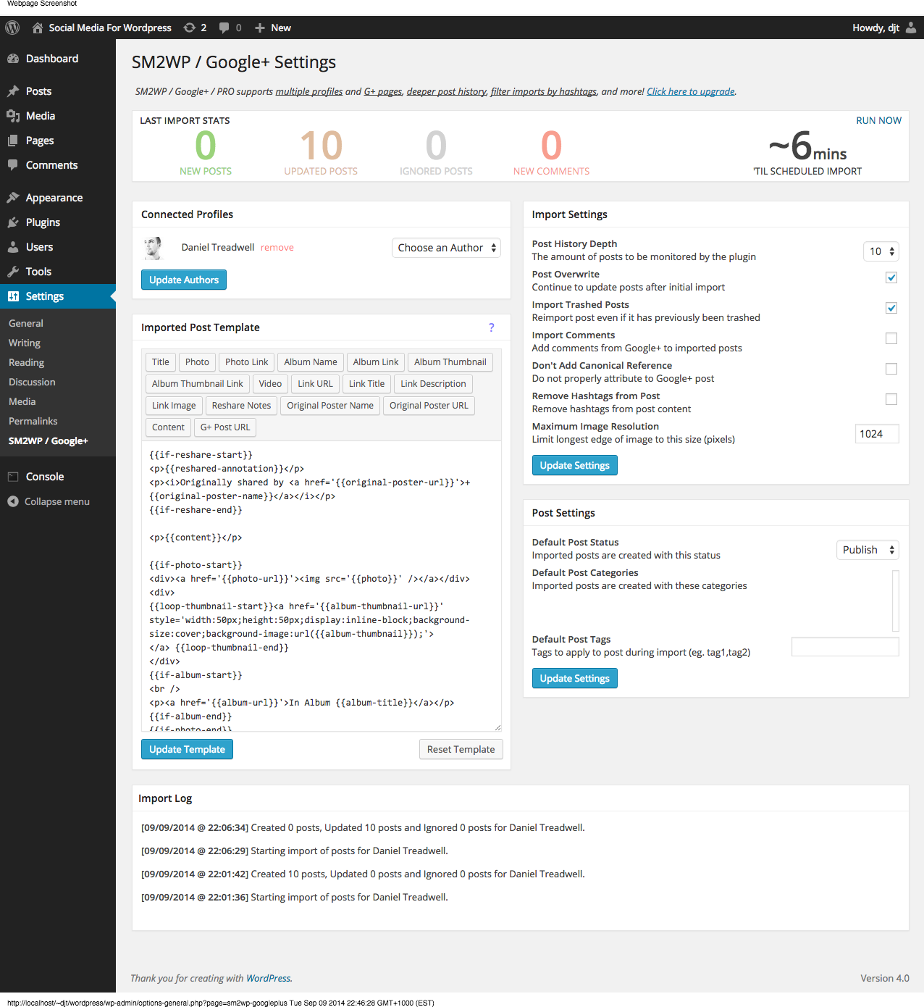Click the remove link beside Daniel Treadwell
This screenshot has width=924, height=1007.
277,248
